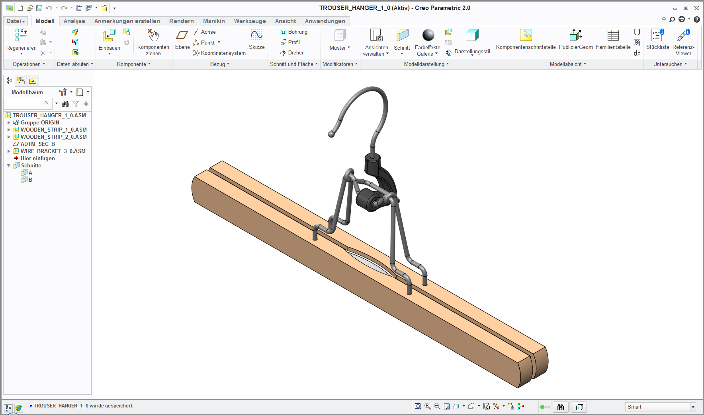Click the zoom out icon in status bar
This screenshot has width=704, height=415.
[437, 406]
